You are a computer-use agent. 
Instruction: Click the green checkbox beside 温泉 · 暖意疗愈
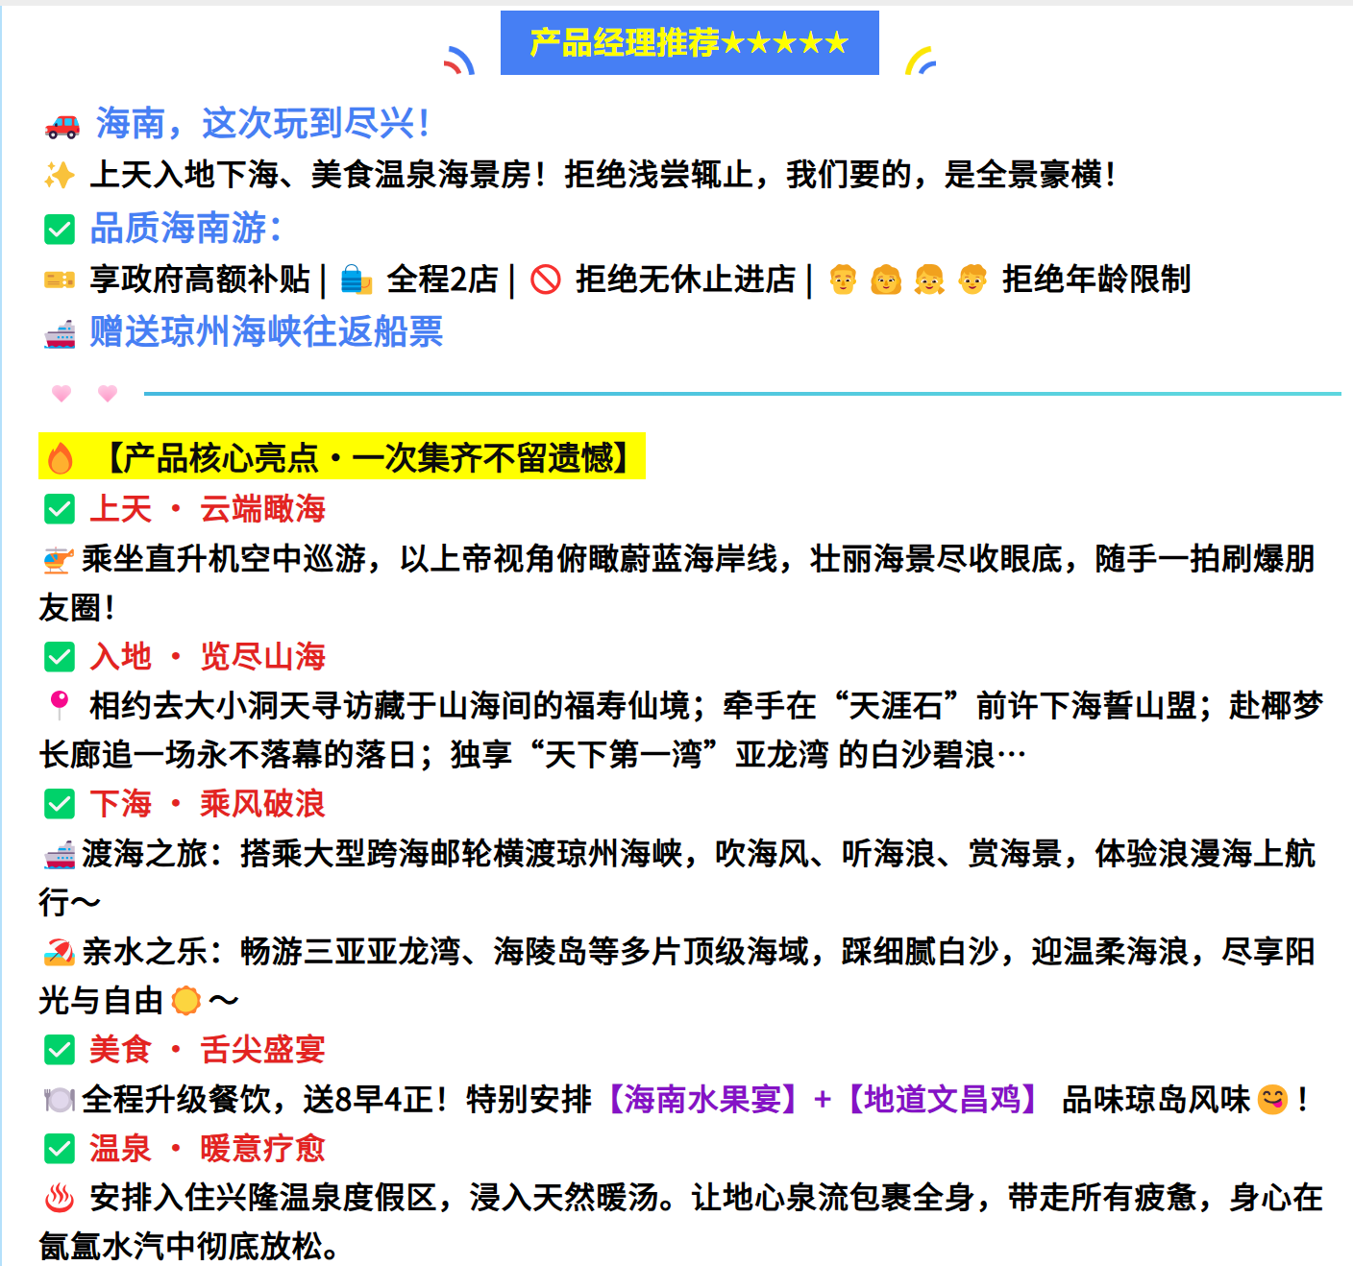pyautogui.click(x=60, y=1149)
